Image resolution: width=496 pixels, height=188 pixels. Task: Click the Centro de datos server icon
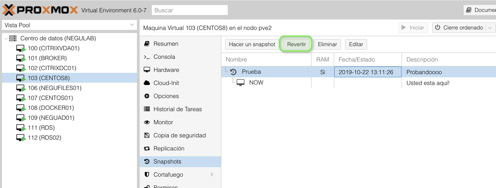pos(13,38)
